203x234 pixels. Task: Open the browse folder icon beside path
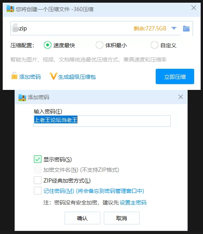click(x=186, y=28)
